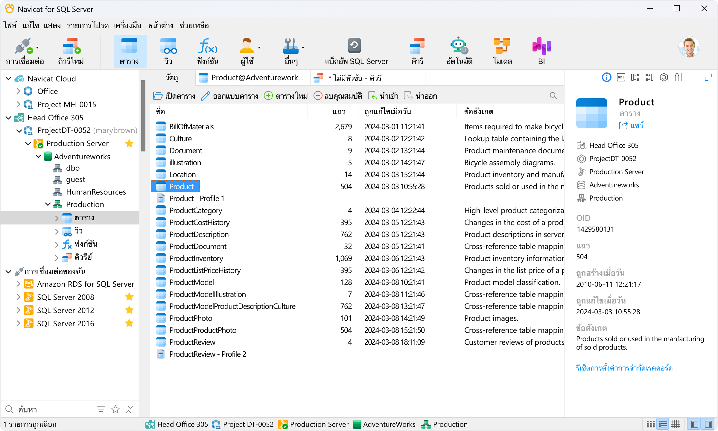Select the BillOfMaterials table row

click(x=357, y=127)
